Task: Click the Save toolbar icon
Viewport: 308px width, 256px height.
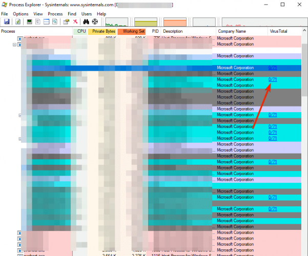Action: click(7, 22)
